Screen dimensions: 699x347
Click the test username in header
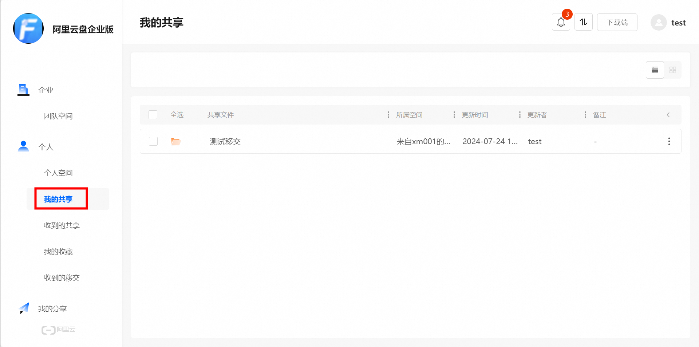[x=678, y=23]
